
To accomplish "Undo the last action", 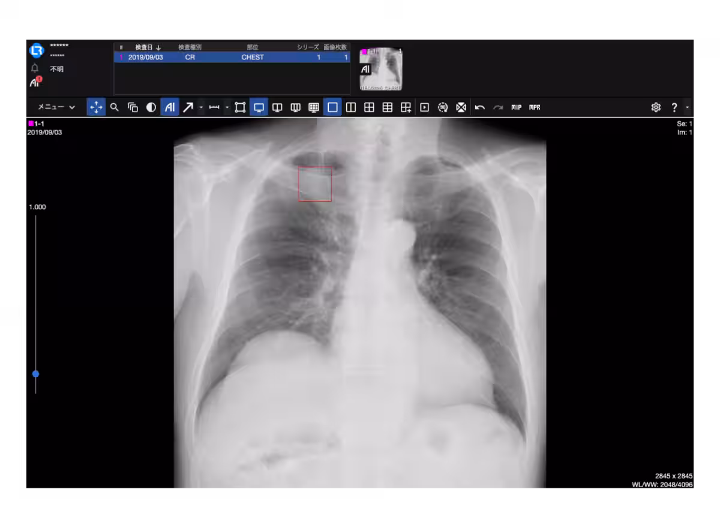I will 480,107.
